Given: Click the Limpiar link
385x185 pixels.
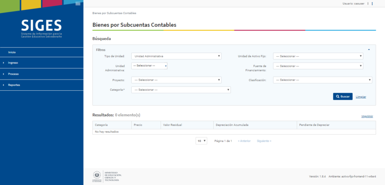Looking at the screenshot, I should pos(361,97).
